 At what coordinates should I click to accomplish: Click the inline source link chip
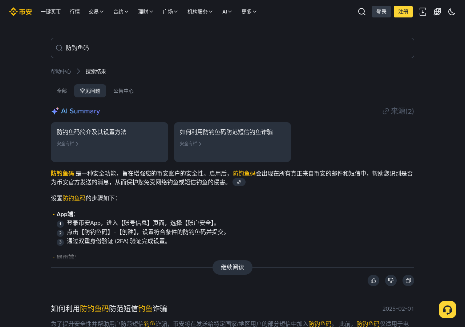pyautogui.click(x=239, y=182)
